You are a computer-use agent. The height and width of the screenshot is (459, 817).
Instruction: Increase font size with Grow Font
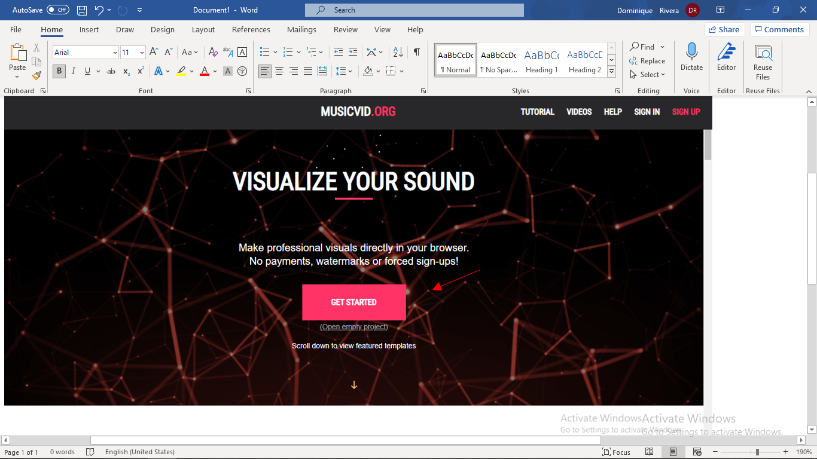point(154,53)
